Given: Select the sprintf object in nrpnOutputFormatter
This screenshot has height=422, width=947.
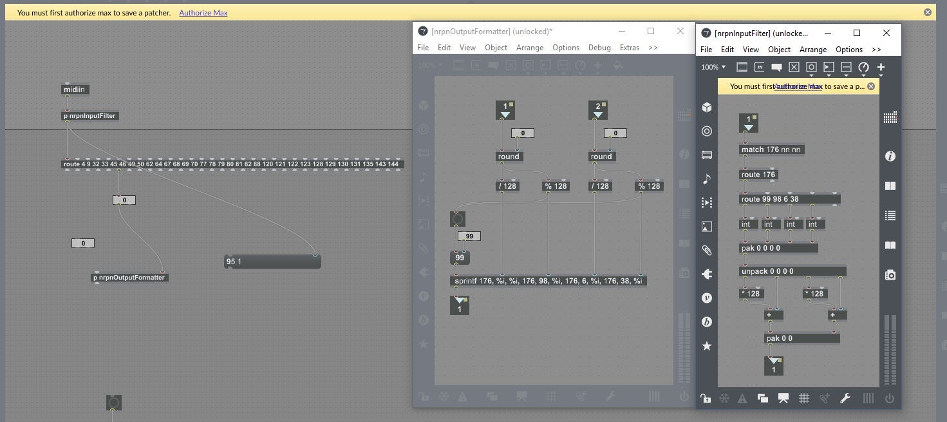Looking at the screenshot, I should 548,281.
